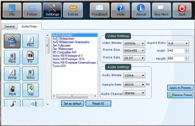Viewport: 195px width, 126px height.
Task: Quit the application with power icon
Action: [x=182, y=10]
